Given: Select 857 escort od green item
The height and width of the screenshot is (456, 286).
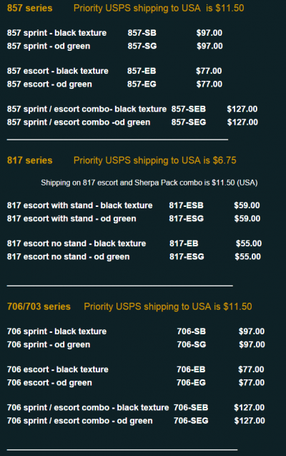Looking at the screenshot, I should tap(49, 84).
